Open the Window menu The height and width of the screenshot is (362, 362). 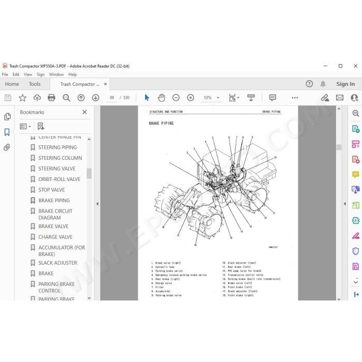point(56,74)
